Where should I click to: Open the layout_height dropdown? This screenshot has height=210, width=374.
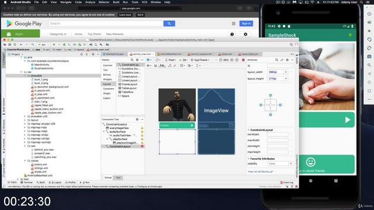[286, 79]
